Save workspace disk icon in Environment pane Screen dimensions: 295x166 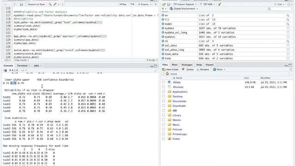click(x=169, y=4)
